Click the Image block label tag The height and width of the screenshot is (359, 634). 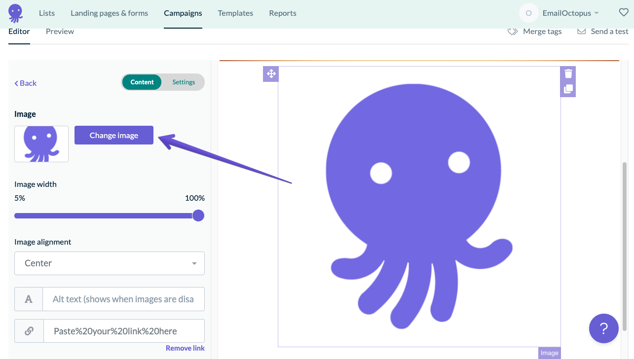549,353
